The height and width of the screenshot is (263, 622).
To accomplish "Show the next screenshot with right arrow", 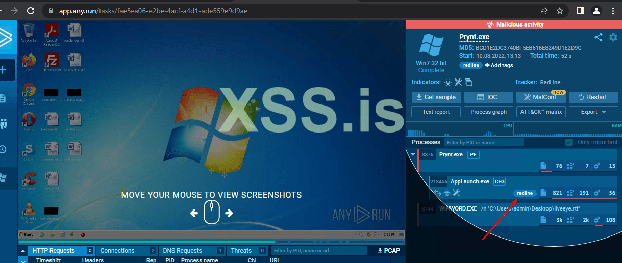I will tap(229, 213).
